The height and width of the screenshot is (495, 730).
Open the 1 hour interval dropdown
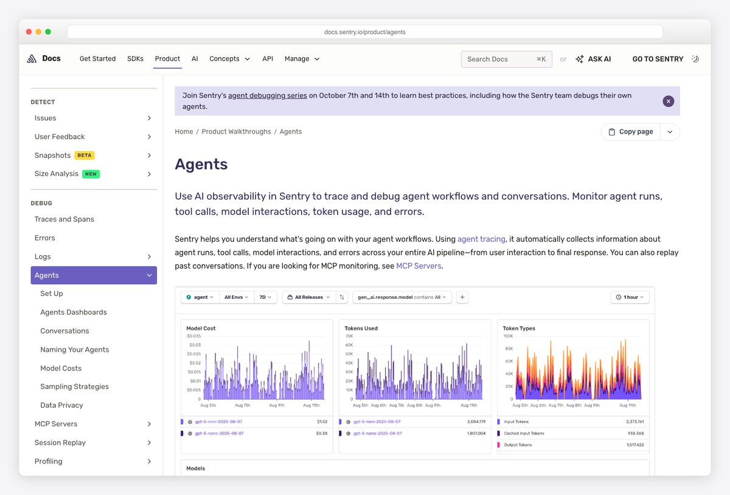click(630, 298)
